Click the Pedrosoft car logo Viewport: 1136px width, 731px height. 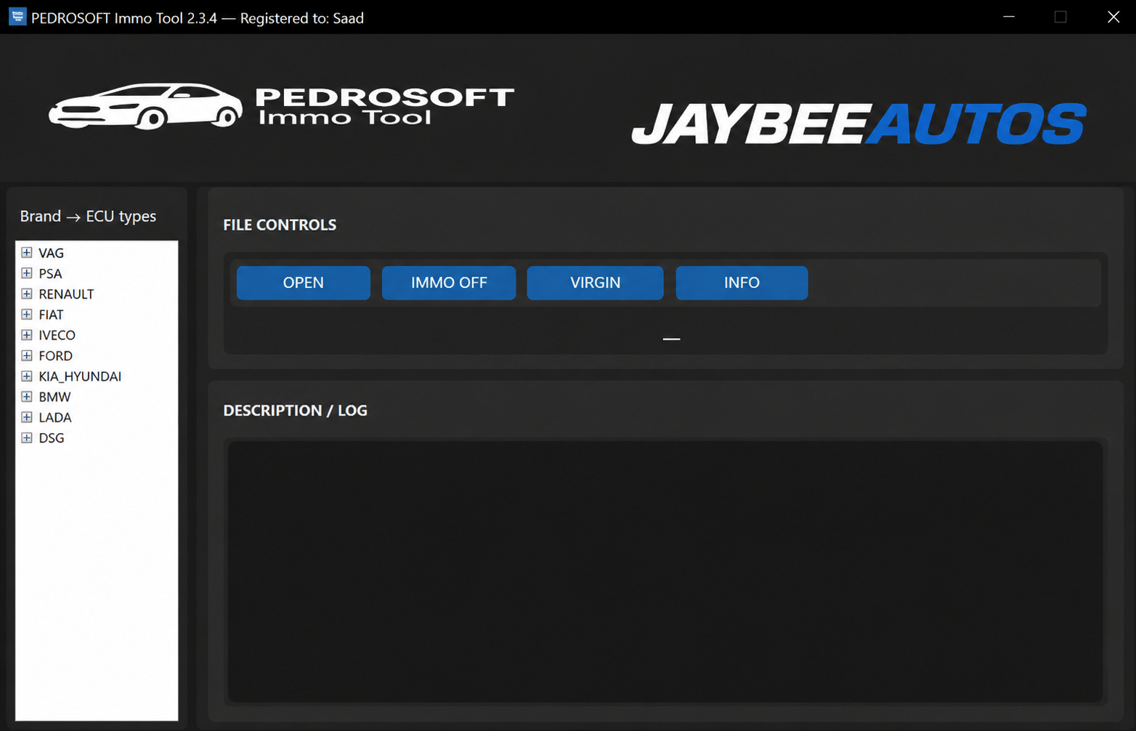click(x=145, y=107)
